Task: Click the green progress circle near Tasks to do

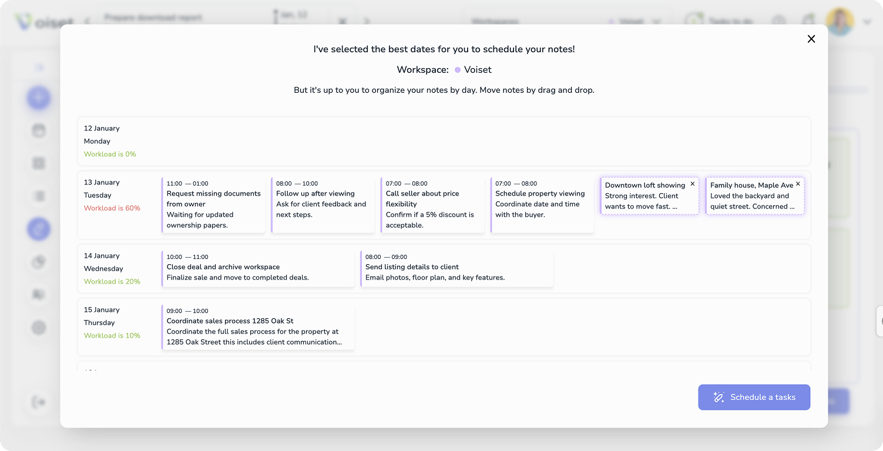Action: click(x=695, y=20)
